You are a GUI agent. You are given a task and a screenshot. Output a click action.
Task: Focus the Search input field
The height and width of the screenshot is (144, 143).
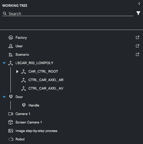click(68, 14)
